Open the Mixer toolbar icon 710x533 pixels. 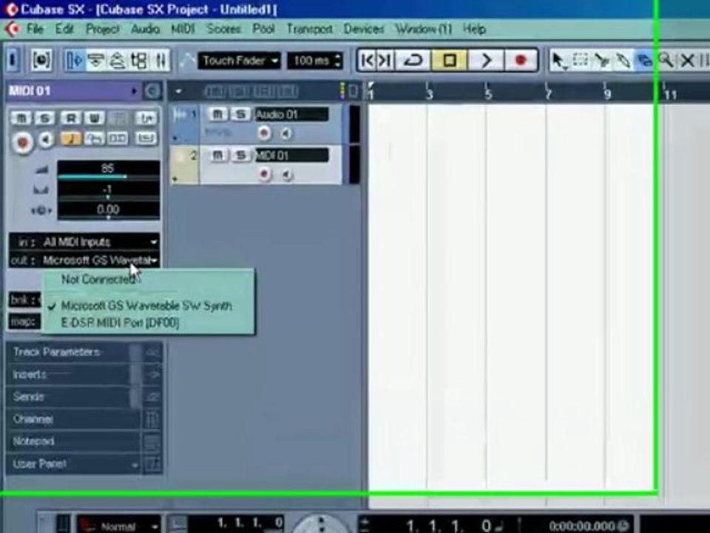[x=160, y=60]
